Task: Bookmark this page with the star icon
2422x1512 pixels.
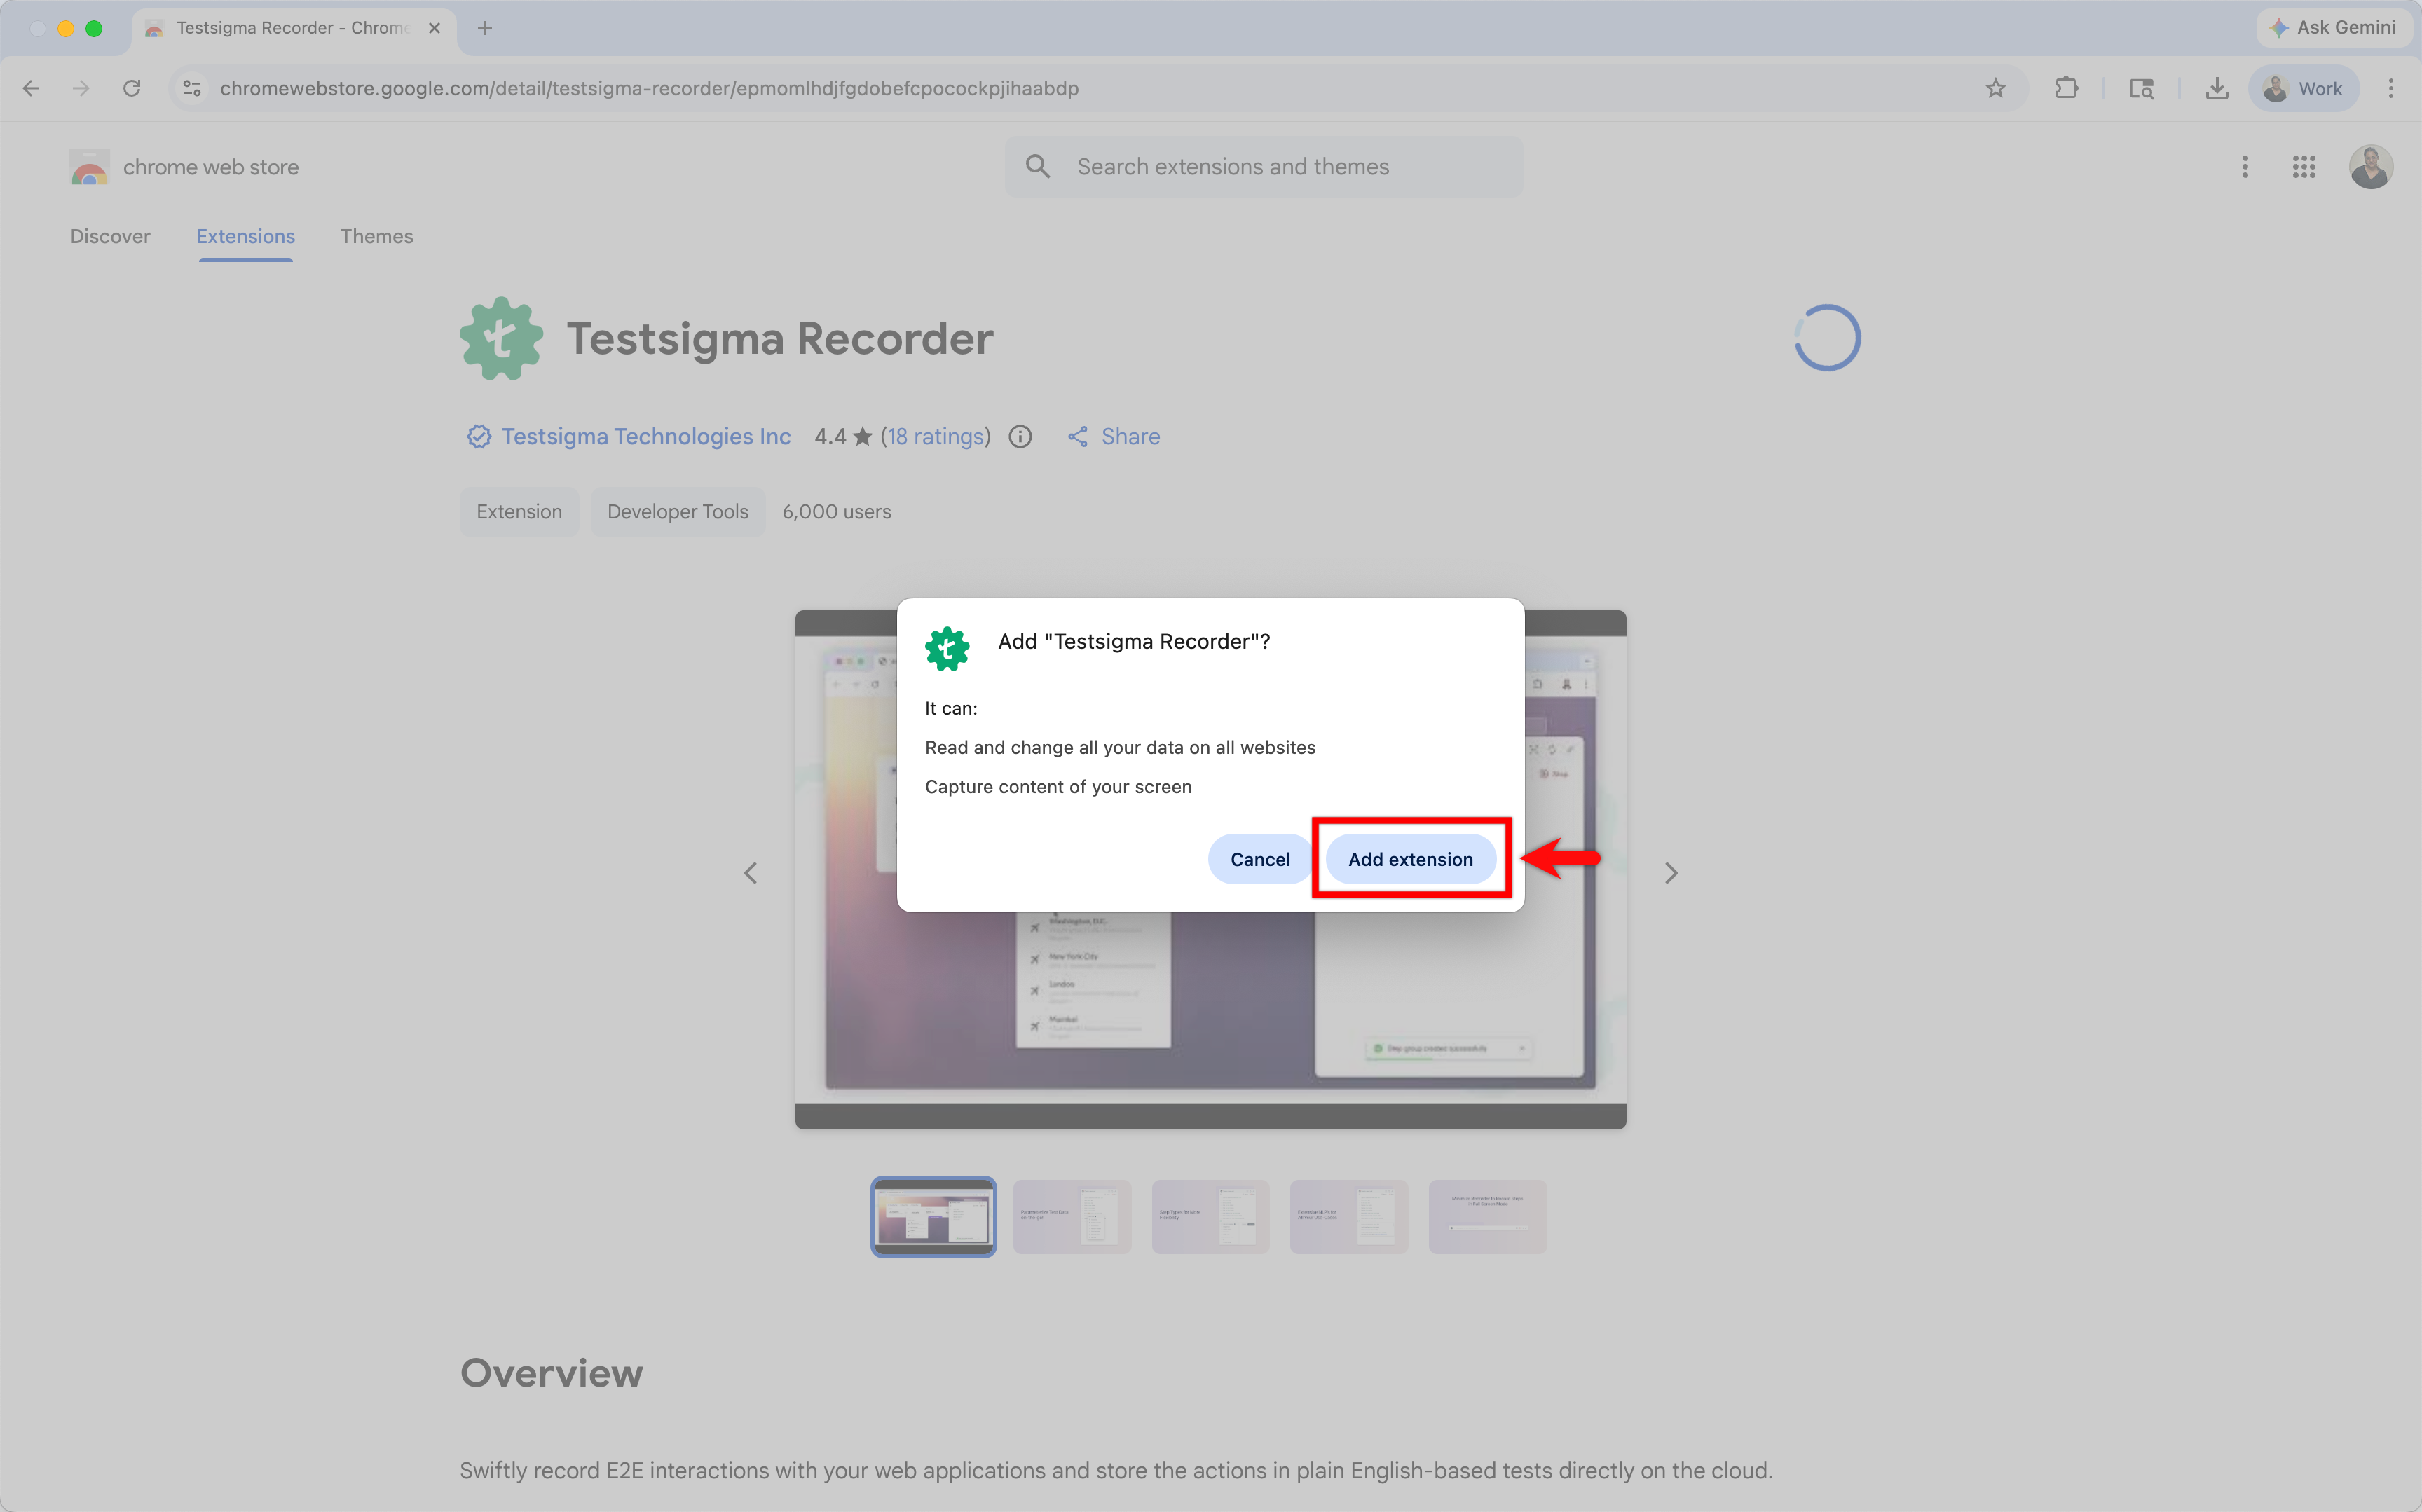Action: point(1995,88)
